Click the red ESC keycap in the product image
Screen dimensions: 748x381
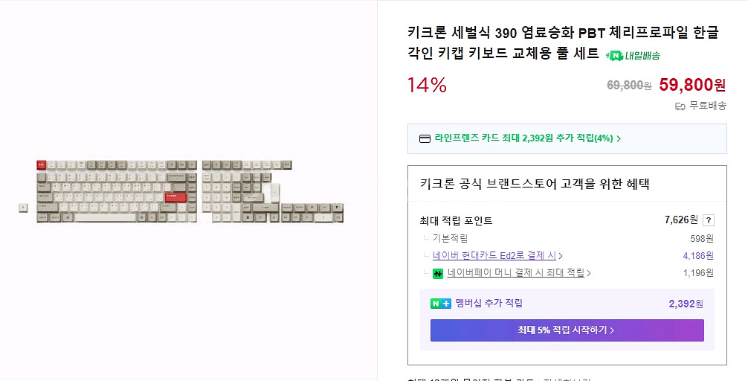[41, 164]
